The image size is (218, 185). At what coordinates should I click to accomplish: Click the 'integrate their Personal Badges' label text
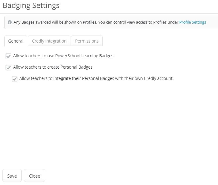pyautogui.click(x=84, y=78)
